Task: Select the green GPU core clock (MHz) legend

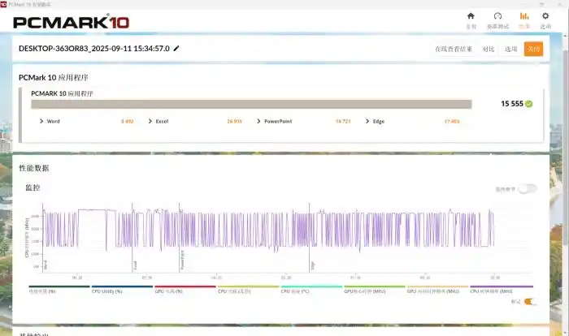Action: point(375,289)
